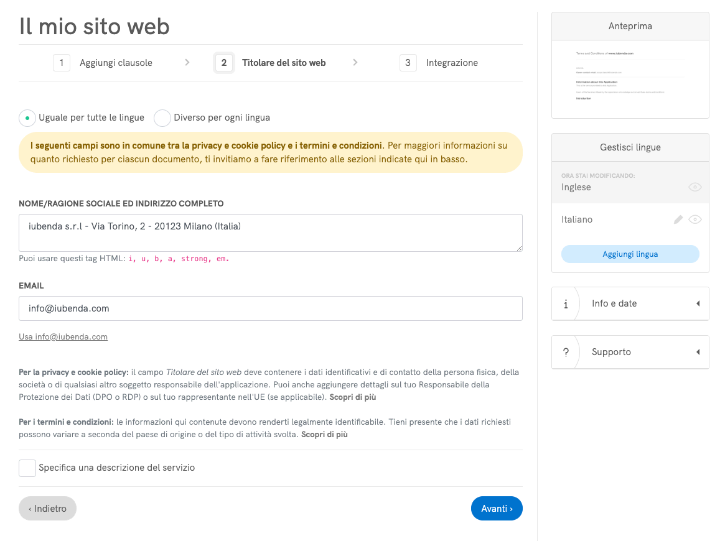This screenshot has height=541, width=725.
Task: Click the Aggiungi lingua button
Action: tap(630, 254)
